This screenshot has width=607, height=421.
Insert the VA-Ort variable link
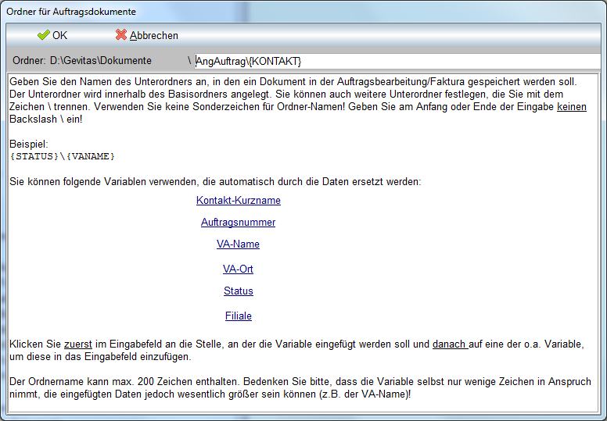pos(238,269)
